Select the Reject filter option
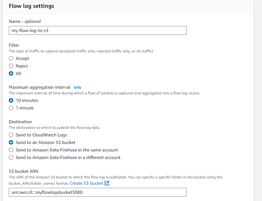Viewport: 262px width, 201px height. (x=11, y=66)
